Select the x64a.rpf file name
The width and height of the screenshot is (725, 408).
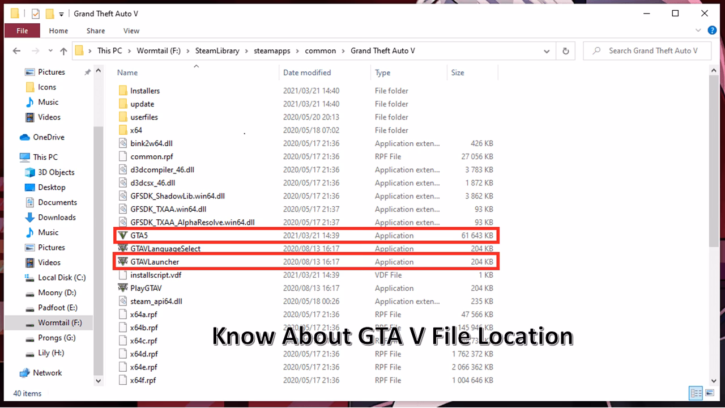(x=144, y=314)
